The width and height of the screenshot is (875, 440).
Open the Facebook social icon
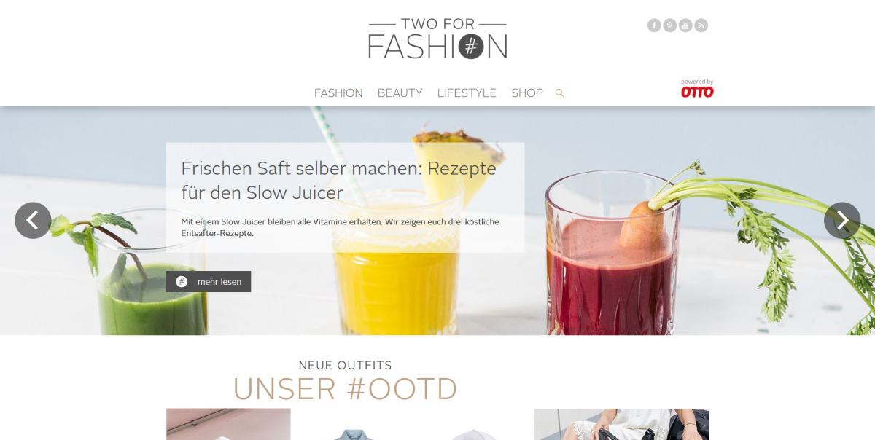point(654,25)
